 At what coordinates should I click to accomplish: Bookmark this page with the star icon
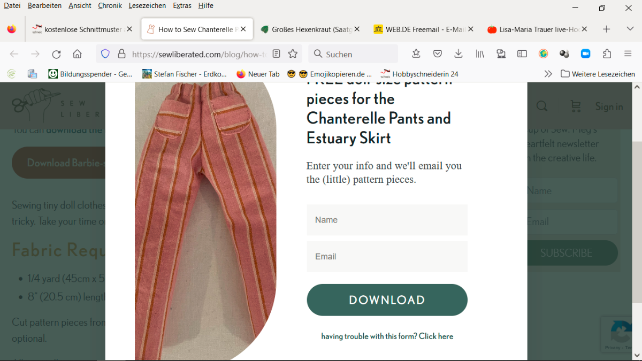(x=293, y=54)
